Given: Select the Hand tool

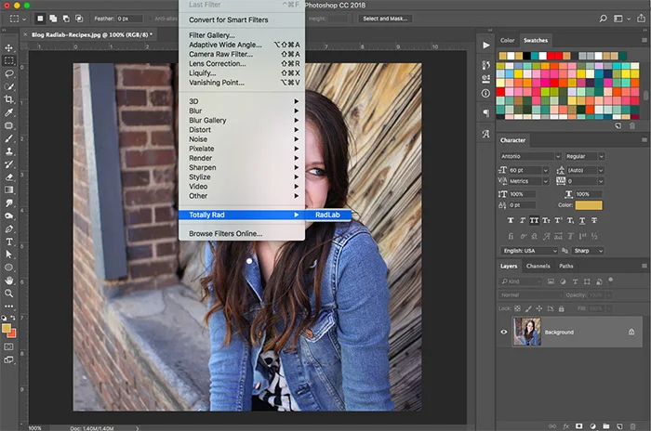Looking at the screenshot, I should pyautogui.click(x=8, y=281).
